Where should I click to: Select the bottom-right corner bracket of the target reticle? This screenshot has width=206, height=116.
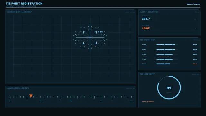(95, 43)
